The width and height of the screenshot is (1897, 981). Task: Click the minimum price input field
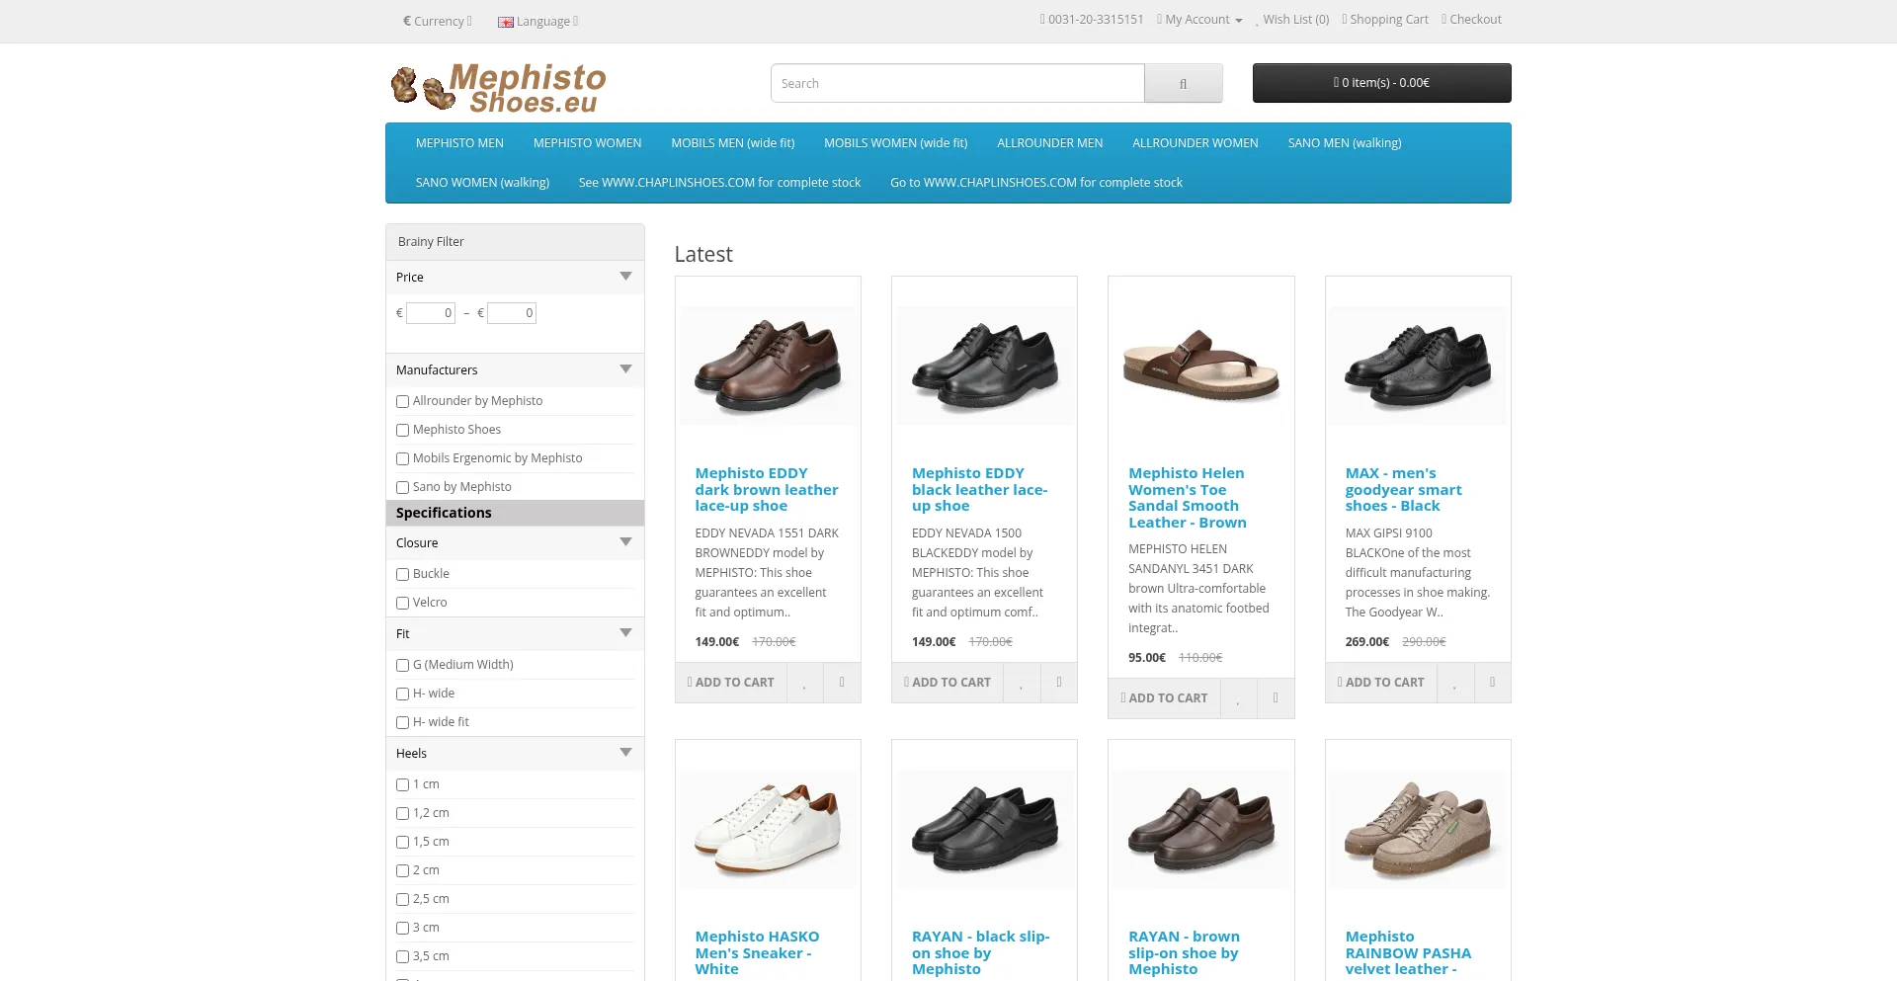[431, 313]
